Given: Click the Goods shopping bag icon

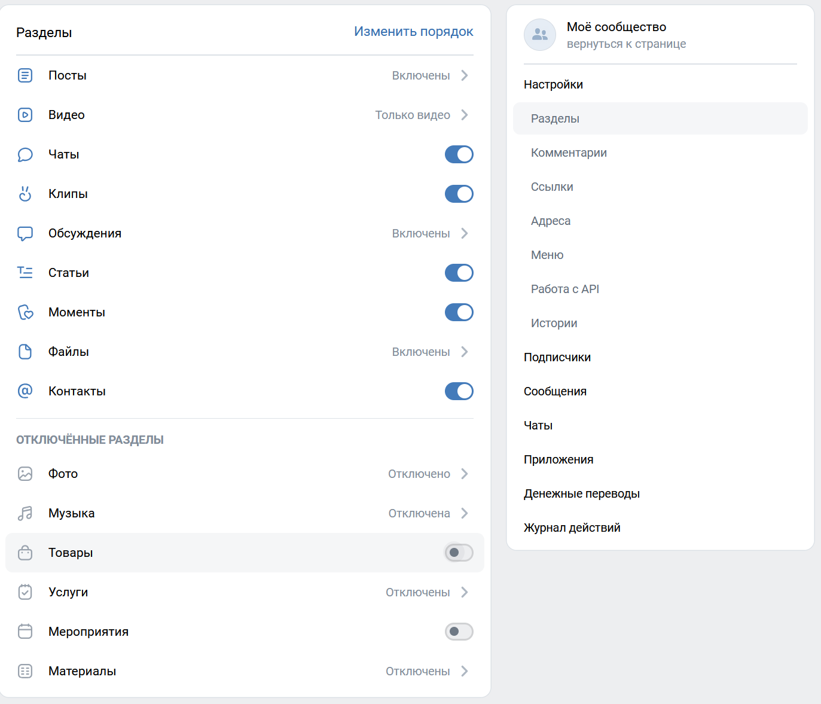Looking at the screenshot, I should pyautogui.click(x=25, y=553).
